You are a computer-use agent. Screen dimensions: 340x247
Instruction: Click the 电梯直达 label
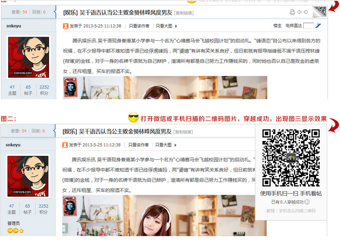click(x=294, y=26)
